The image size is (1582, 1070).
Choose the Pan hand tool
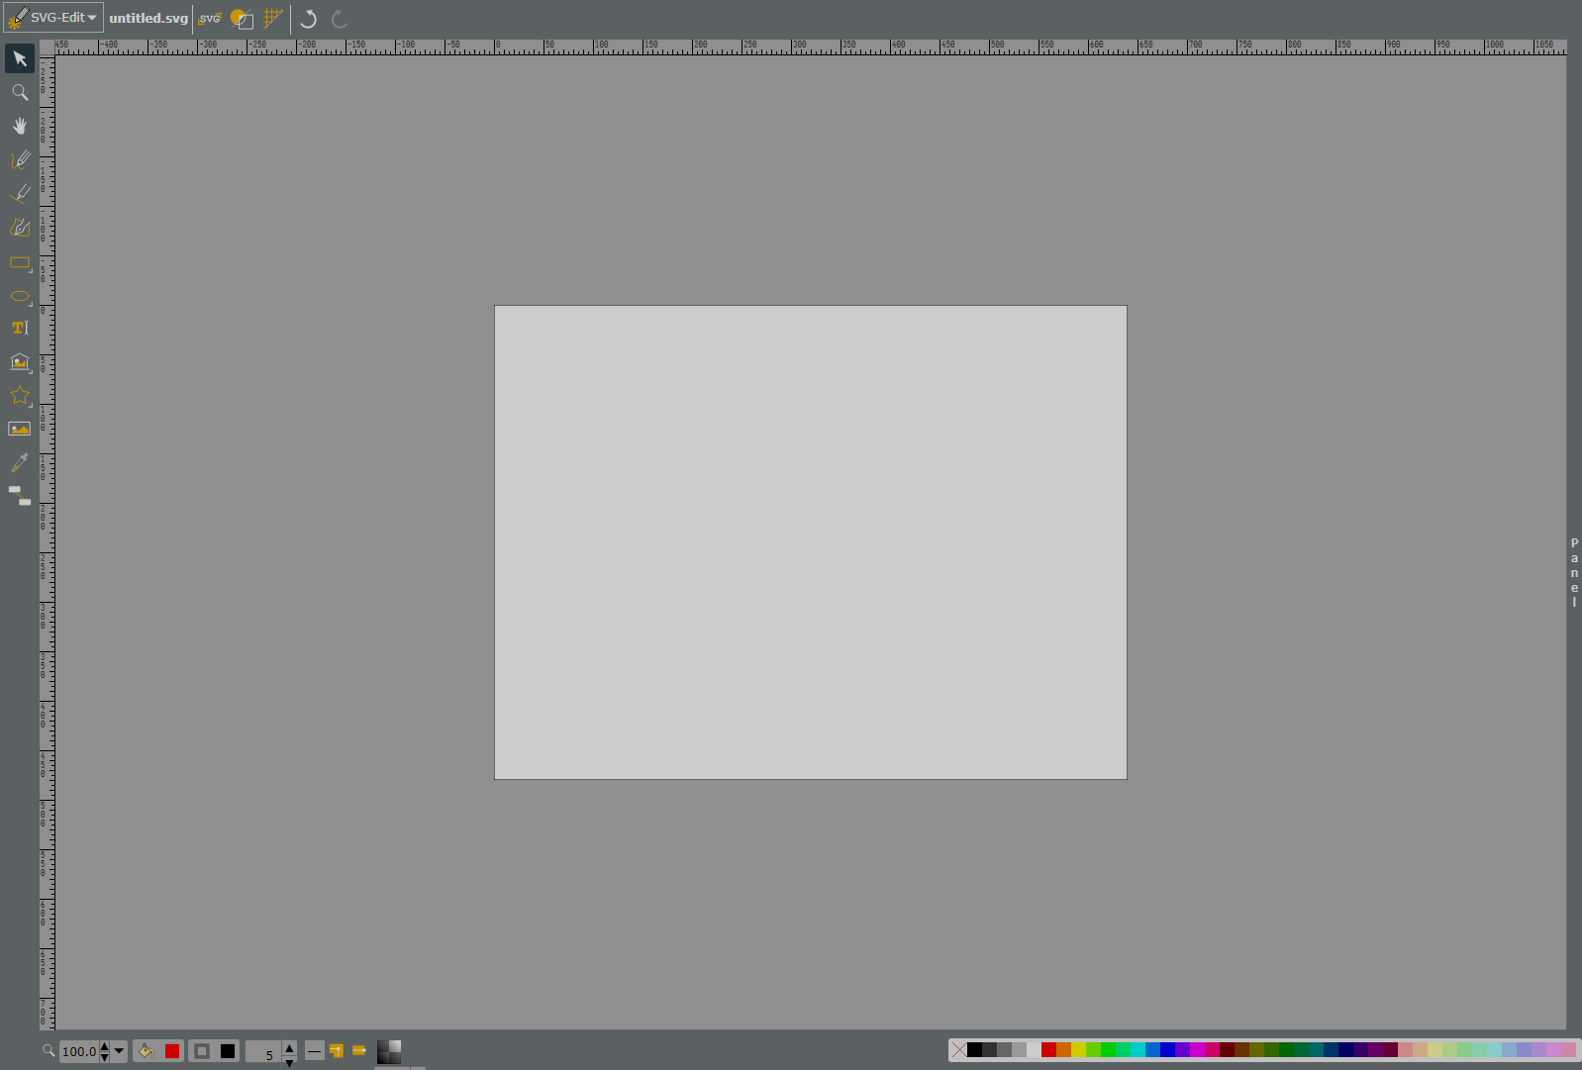[x=20, y=126]
